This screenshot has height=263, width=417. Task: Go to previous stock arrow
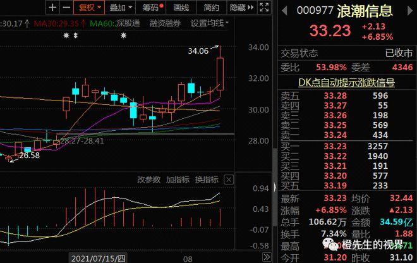click(x=284, y=11)
